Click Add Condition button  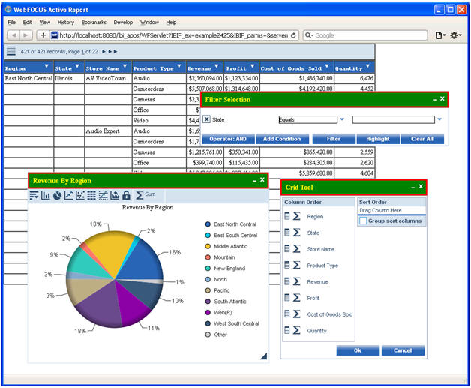coord(282,139)
